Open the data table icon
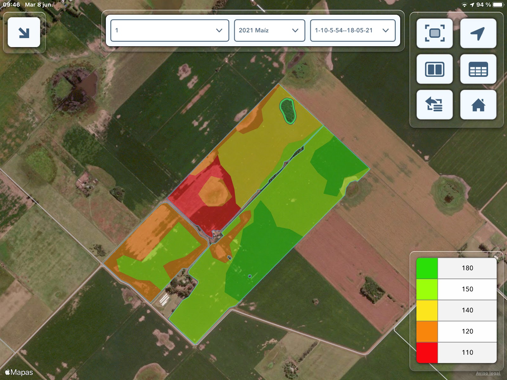This screenshot has width=507, height=380. click(x=478, y=69)
